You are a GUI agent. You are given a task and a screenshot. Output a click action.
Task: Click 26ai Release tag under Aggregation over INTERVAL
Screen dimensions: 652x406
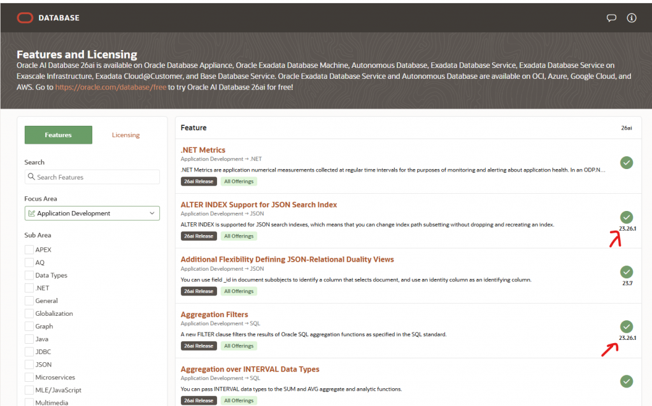(199, 401)
